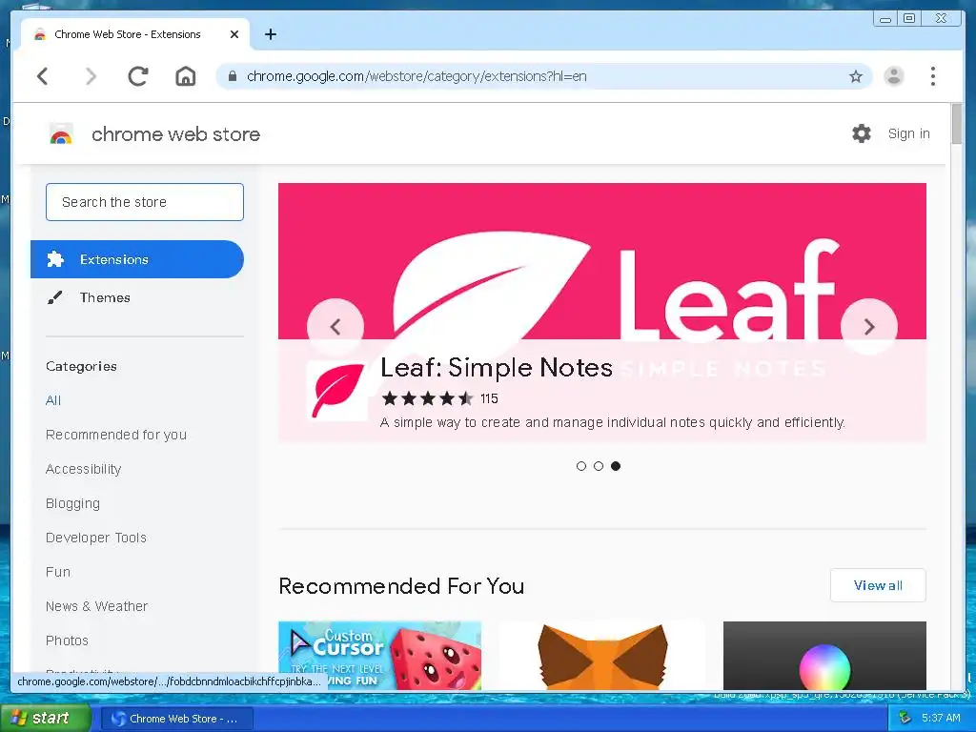Open the Leaf: Simple Notes title
This screenshot has height=732, width=976.
point(496,367)
